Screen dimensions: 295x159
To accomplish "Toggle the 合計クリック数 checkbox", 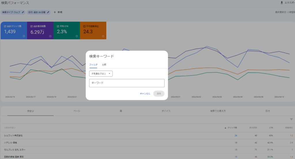I will (5, 26).
